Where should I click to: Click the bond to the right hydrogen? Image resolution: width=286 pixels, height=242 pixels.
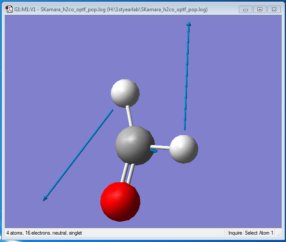160,147
